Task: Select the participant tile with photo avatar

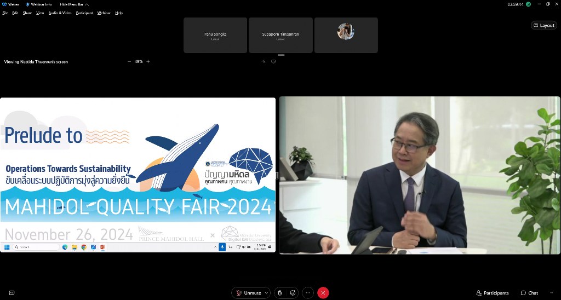Action: [x=346, y=36]
